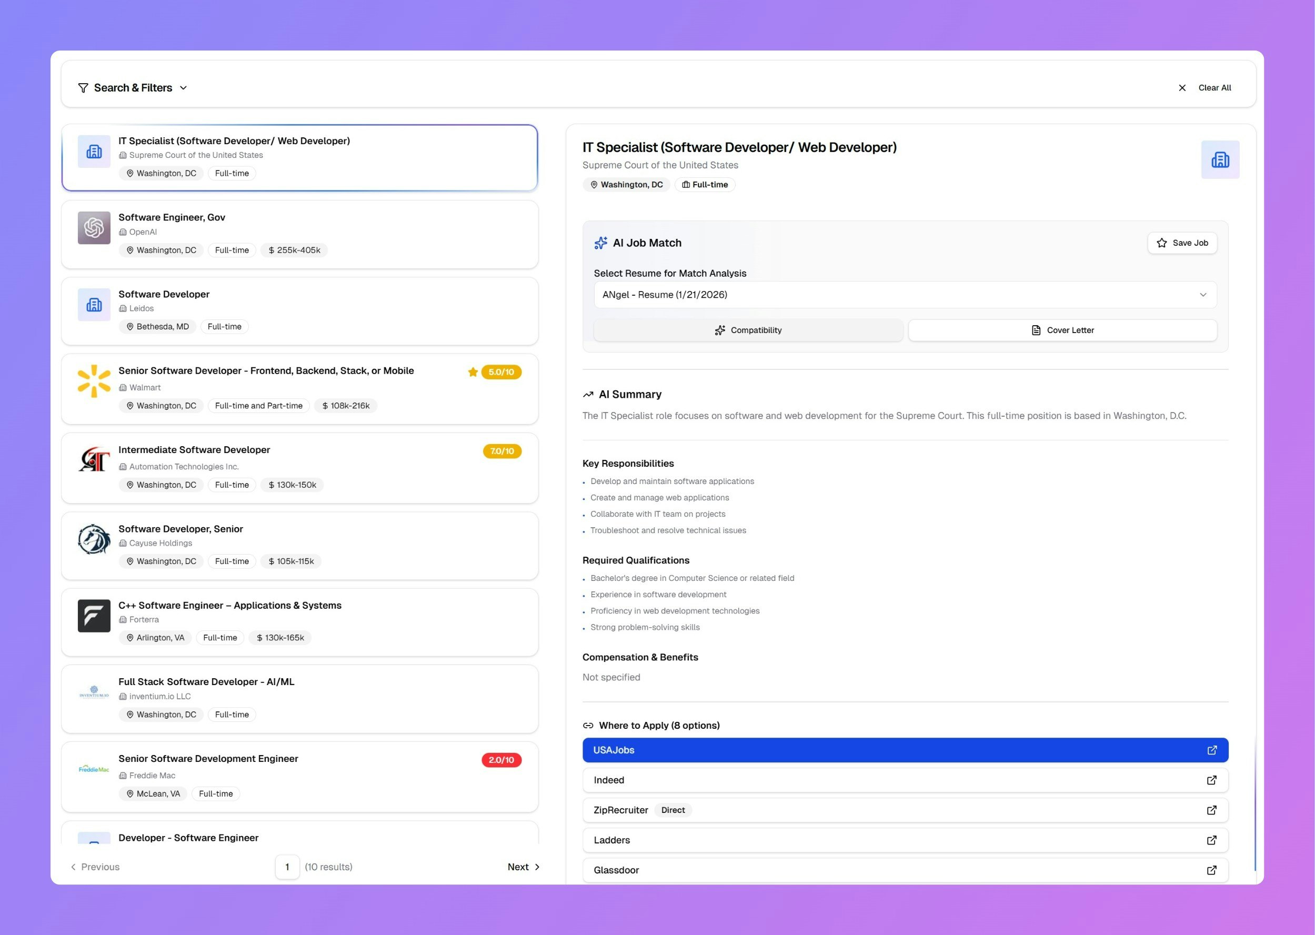Click the AI Job Match sparkles icon
The height and width of the screenshot is (935, 1315).
(600, 243)
